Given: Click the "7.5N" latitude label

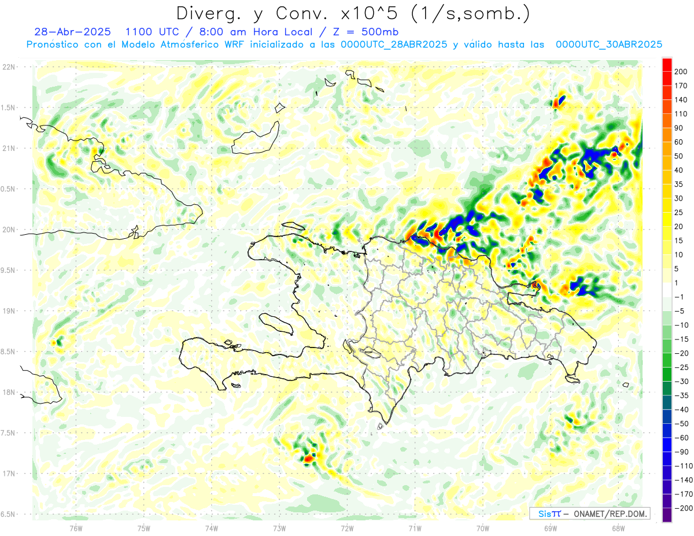Looking at the screenshot, I should click(9, 433).
